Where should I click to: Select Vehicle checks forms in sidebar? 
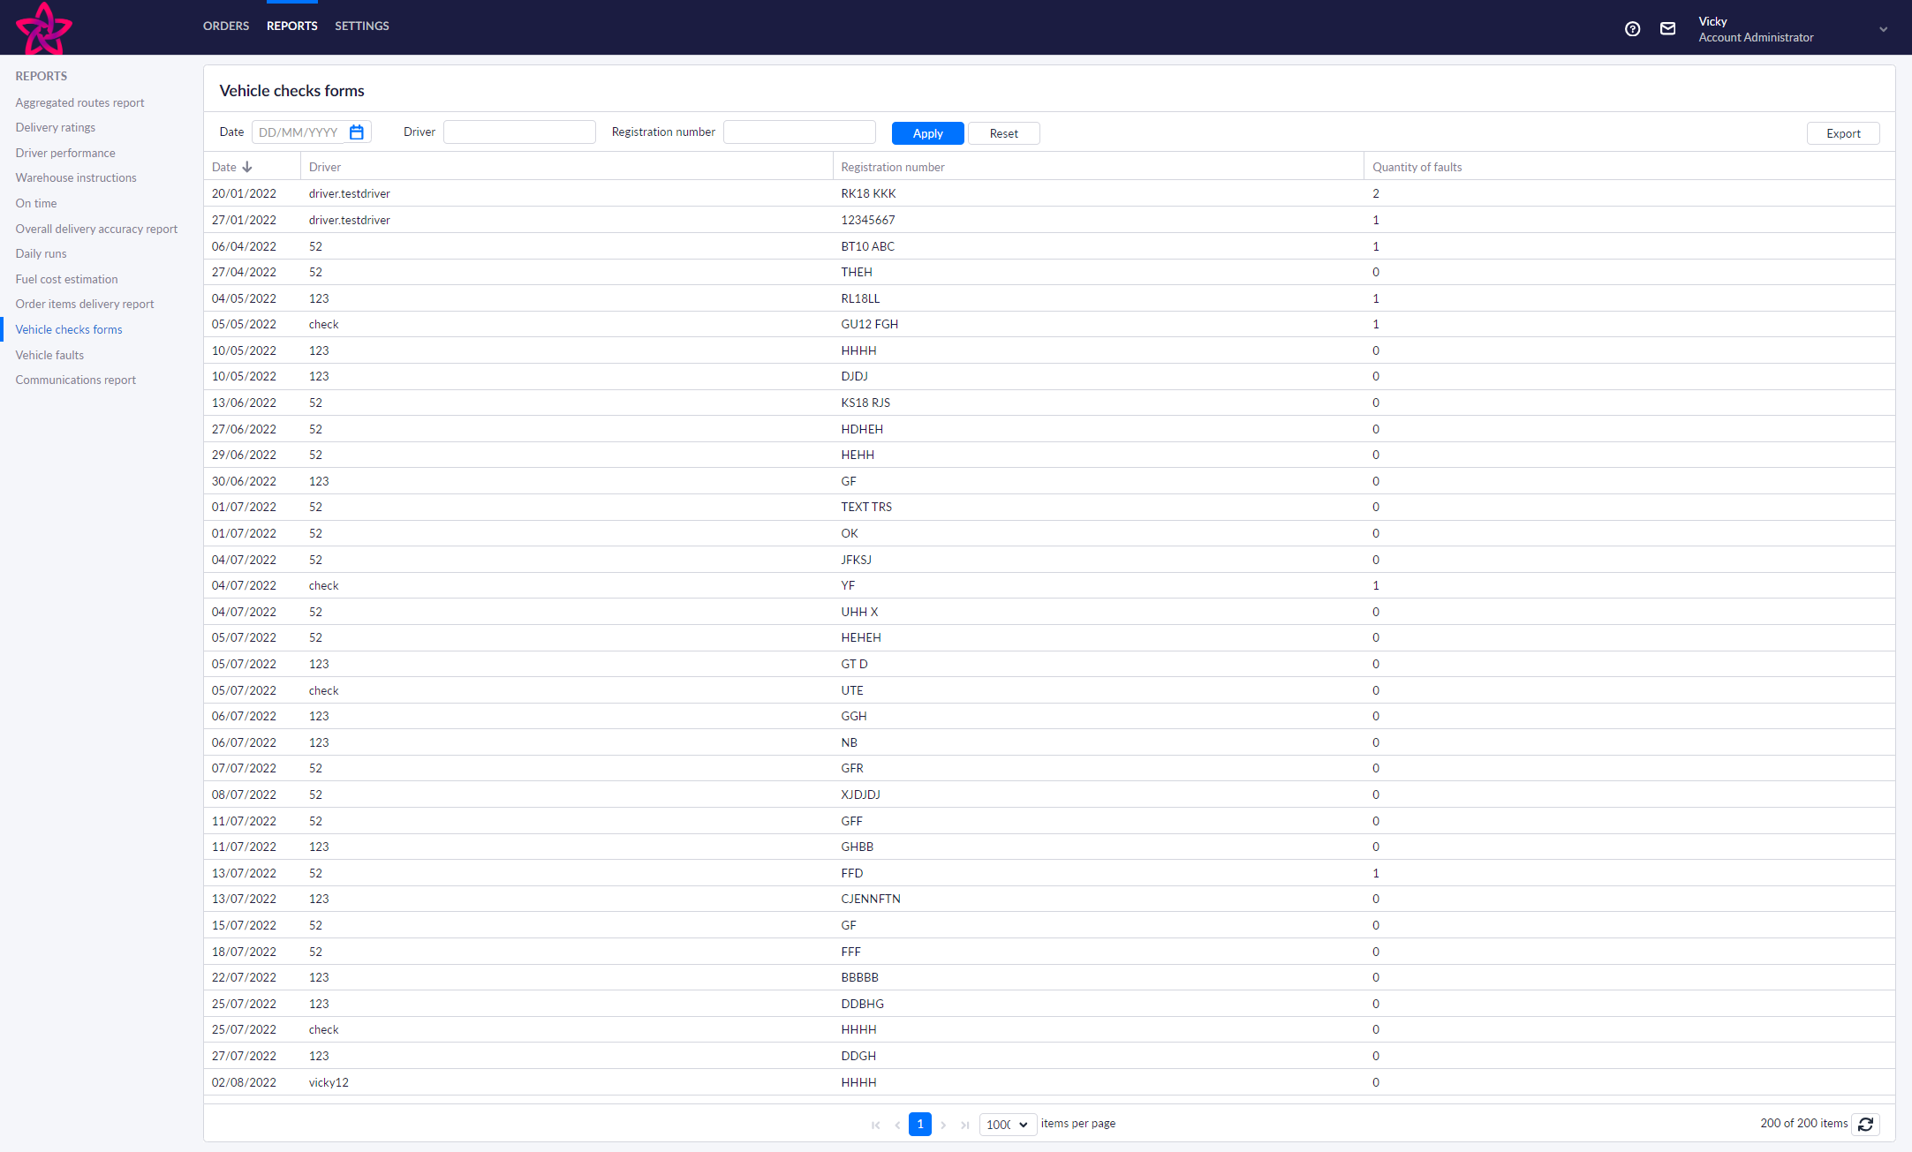tap(68, 329)
